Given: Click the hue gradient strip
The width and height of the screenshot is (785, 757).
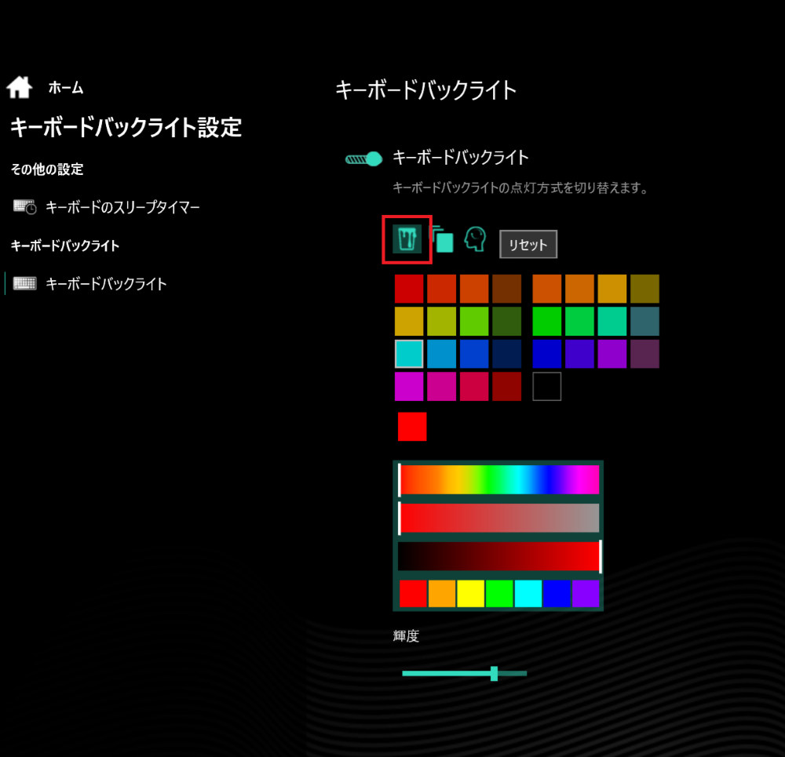Looking at the screenshot, I should (x=498, y=479).
